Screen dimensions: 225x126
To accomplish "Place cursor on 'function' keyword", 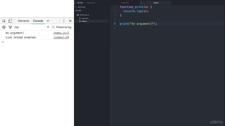I will [x=127, y=7].
